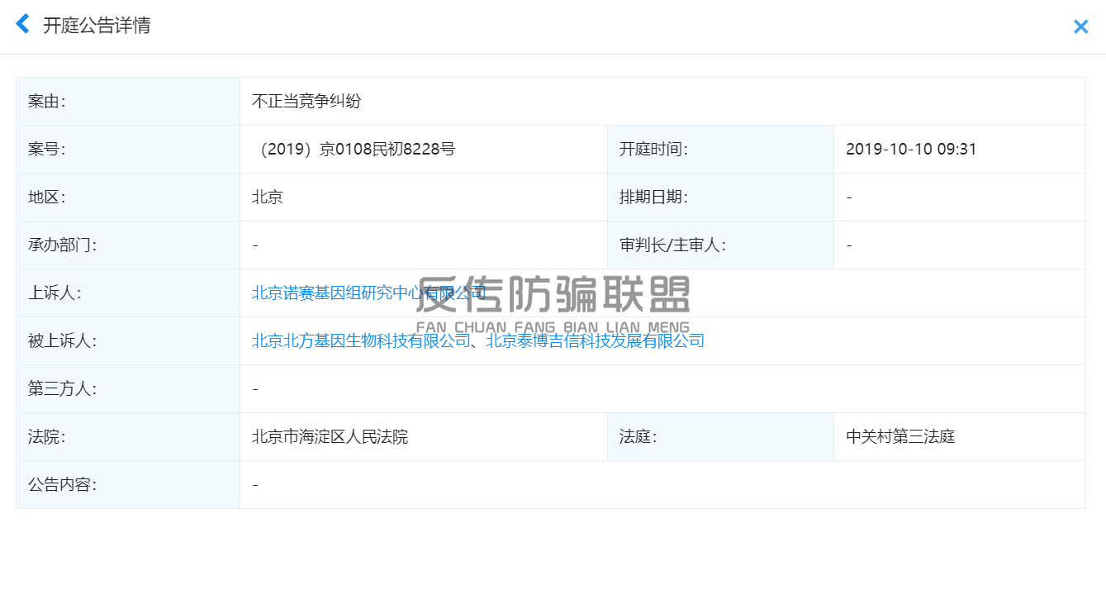
Task: Select the case cause 不正当竞争纠纷 text
Action: click(x=306, y=102)
